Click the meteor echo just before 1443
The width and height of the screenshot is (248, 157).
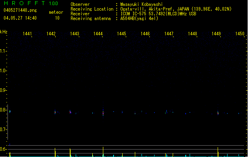coord(70,112)
